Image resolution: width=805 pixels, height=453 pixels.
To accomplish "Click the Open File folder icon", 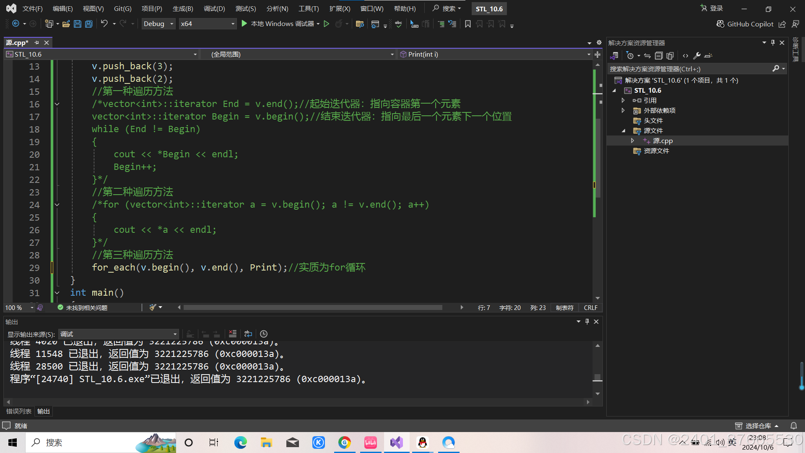I will click(x=66, y=24).
